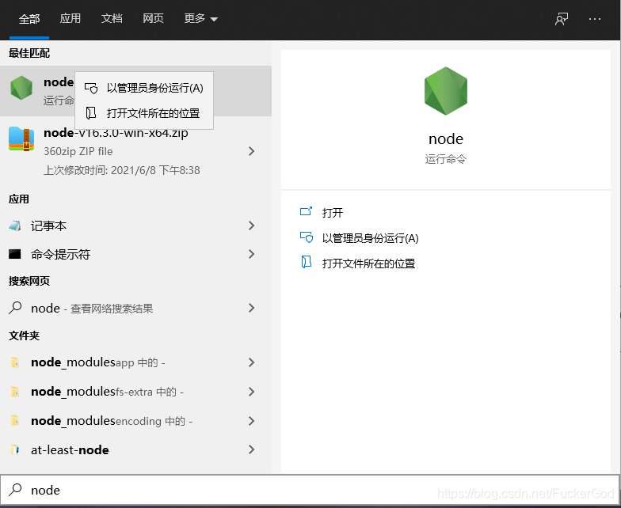621x508 pixels.
Task: Switch to the 应用 tab
Action: click(x=70, y=19)
